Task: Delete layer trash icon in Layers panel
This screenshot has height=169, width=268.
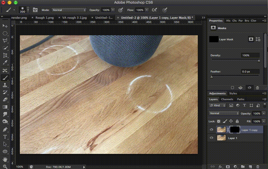Action: click(x=258, y=166)
